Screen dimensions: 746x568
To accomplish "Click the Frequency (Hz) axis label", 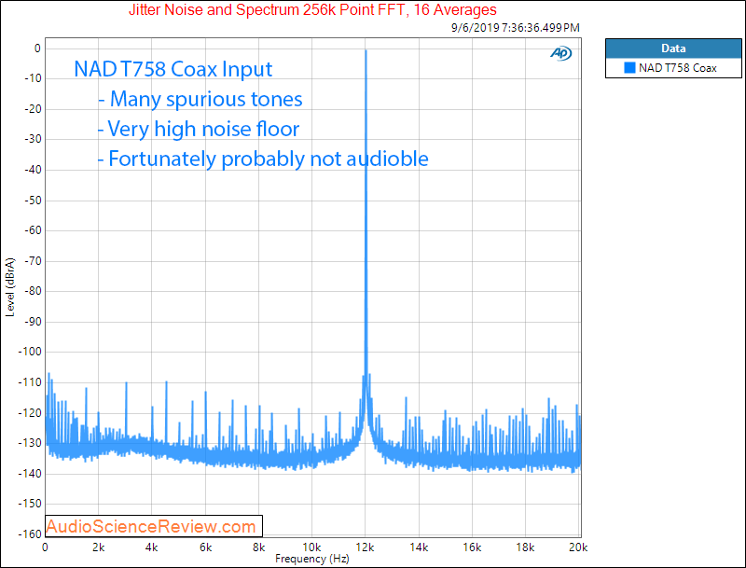I will point(312,559).
